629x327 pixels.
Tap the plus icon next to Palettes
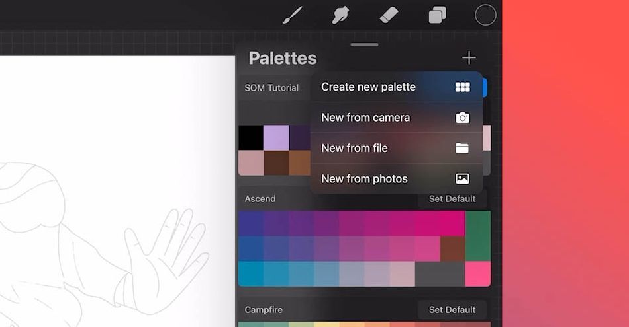click(x=469, y=58)
